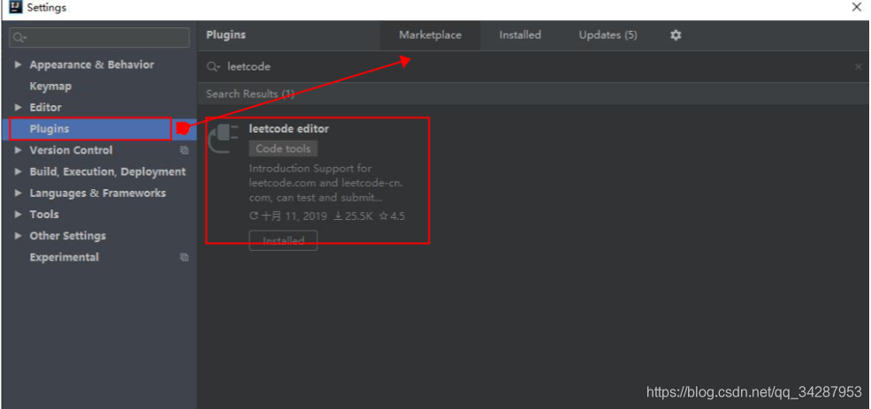Close the Settings dialog window
The width and height of the screenshot is (871, 409).
coord(857,7)
